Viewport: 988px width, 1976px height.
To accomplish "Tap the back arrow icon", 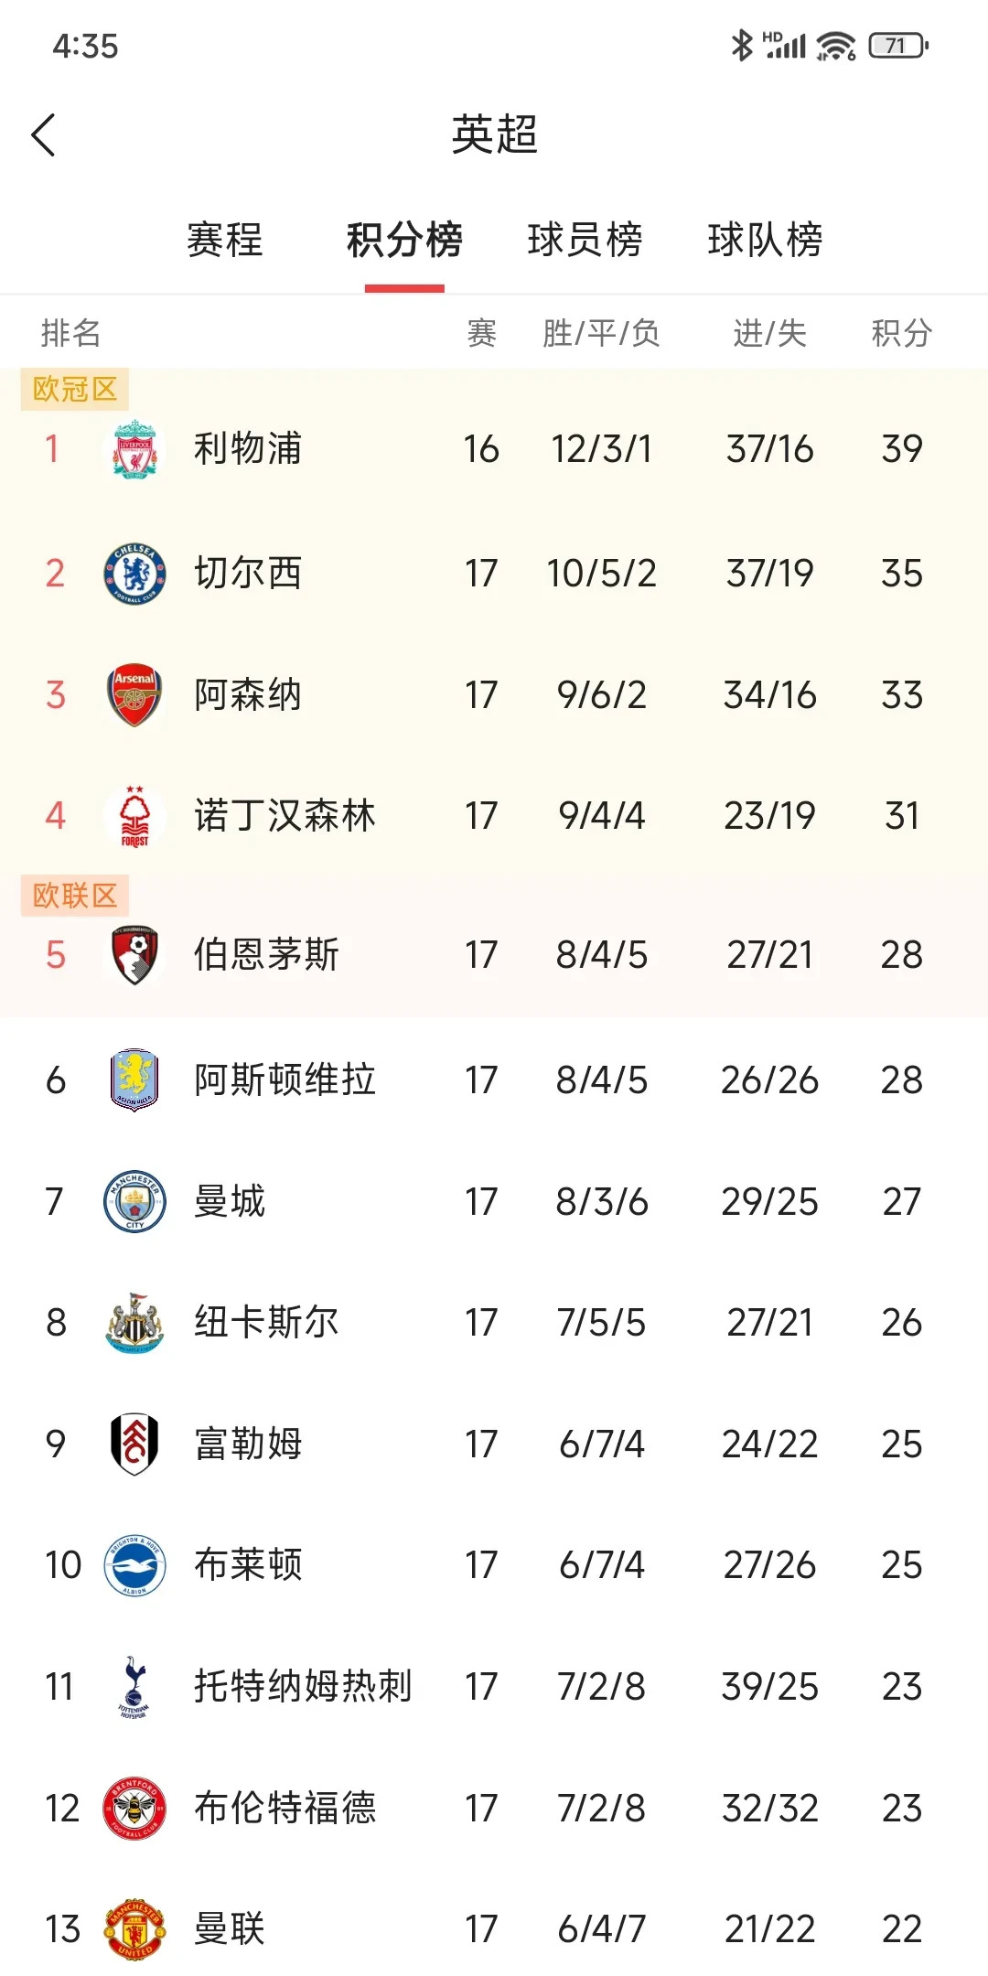I will click(44, 135).
